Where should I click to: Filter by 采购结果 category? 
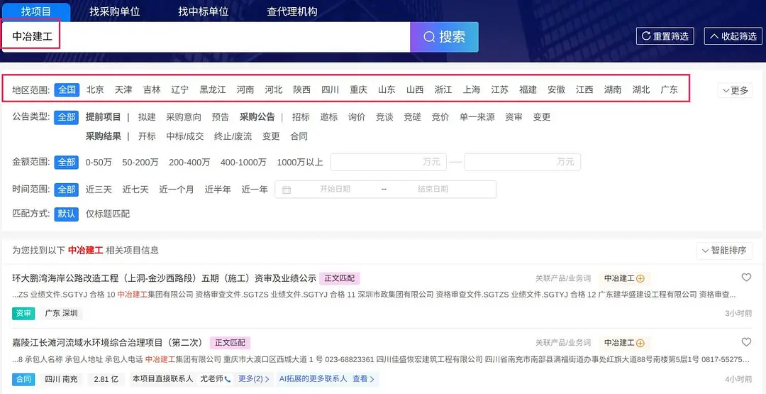point(103,136)
